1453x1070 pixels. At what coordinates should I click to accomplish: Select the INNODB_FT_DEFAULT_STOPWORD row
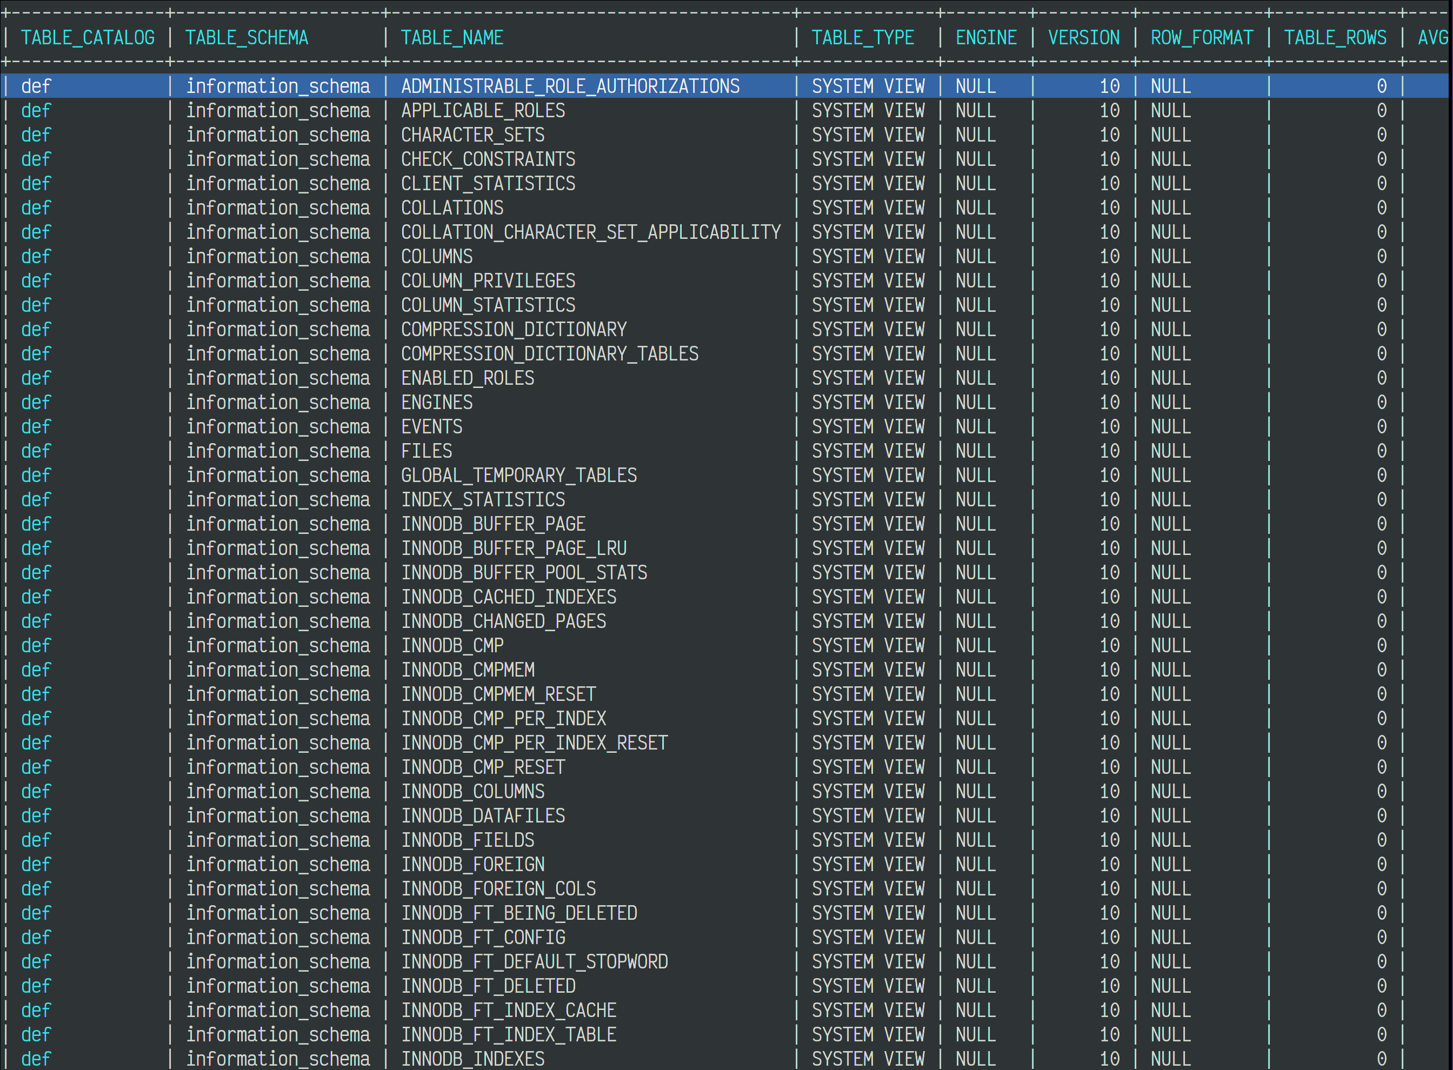(x=535, y=961)
